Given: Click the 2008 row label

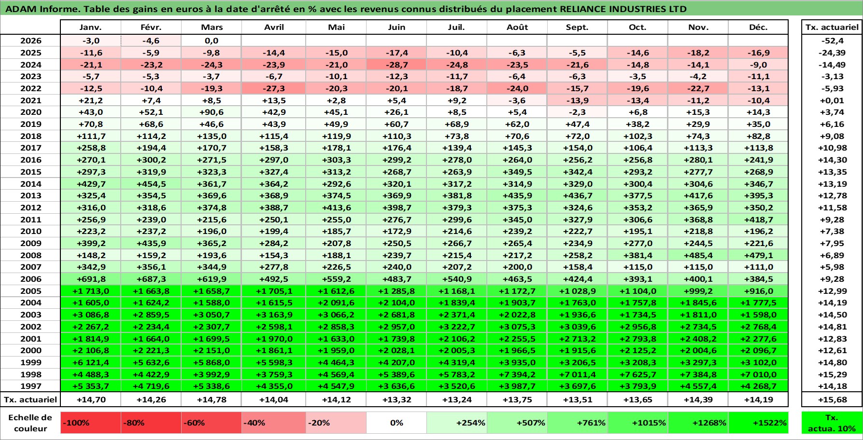Looking at the screenshot, I should point(30,255).
